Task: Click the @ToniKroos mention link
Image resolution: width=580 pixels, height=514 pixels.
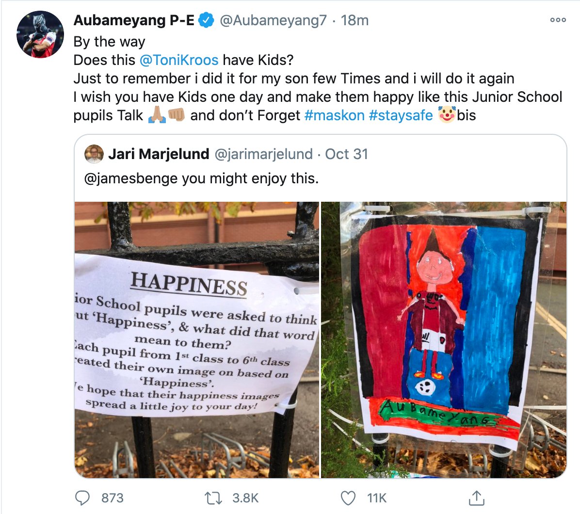Action: pos(179,60)
